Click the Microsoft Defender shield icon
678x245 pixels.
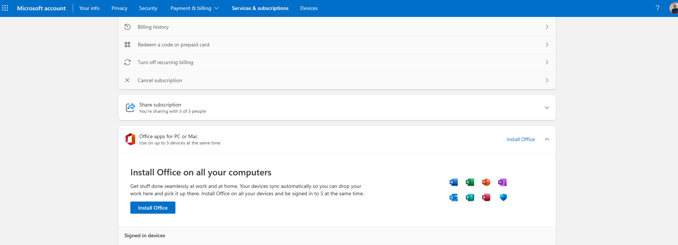click(x=503, y=197)
